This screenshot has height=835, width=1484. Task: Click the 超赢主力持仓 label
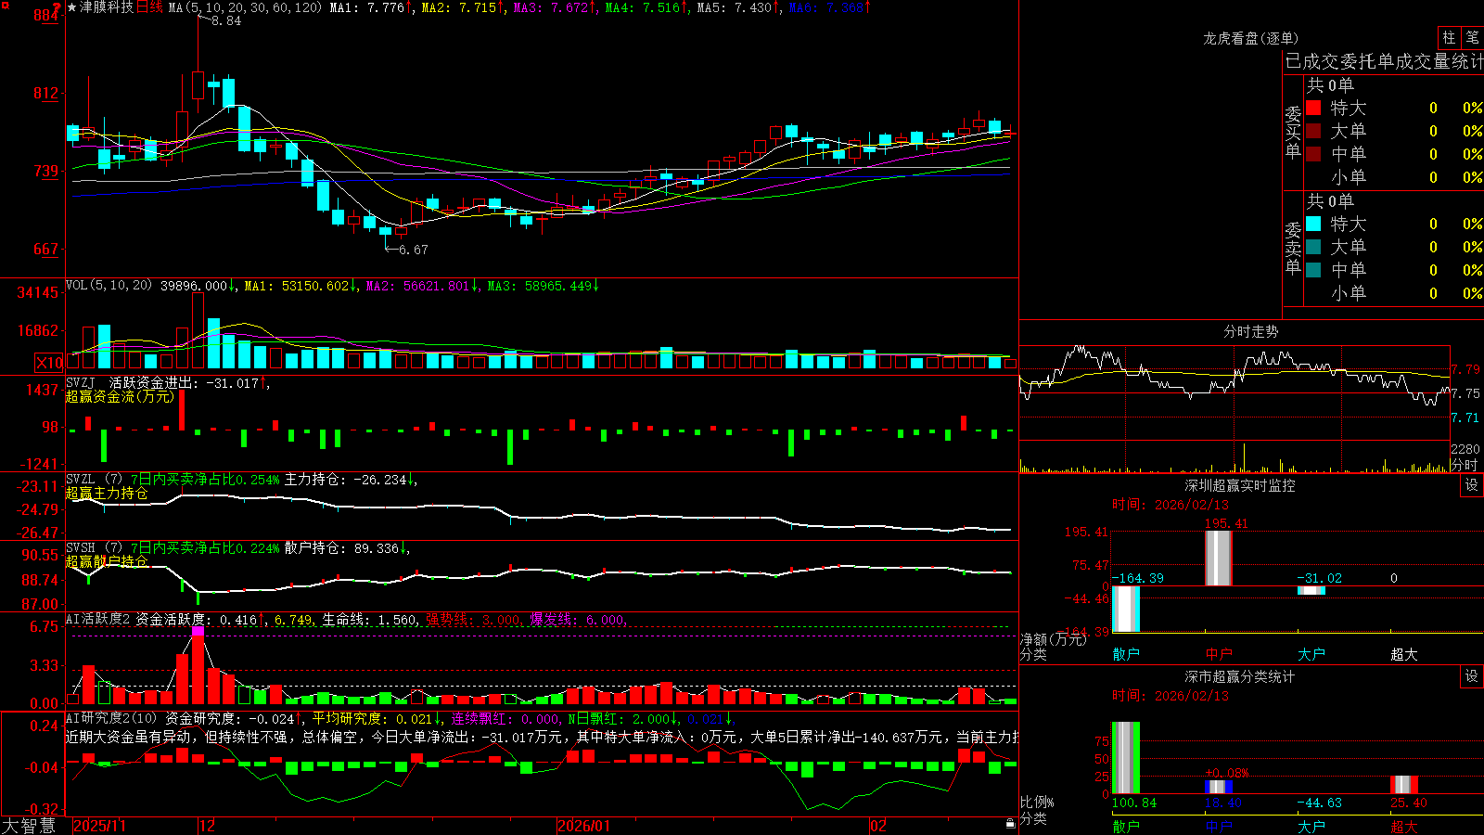tap(107, 493)
